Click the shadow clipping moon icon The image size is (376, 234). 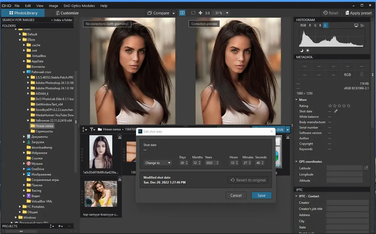tap(302, 50)
